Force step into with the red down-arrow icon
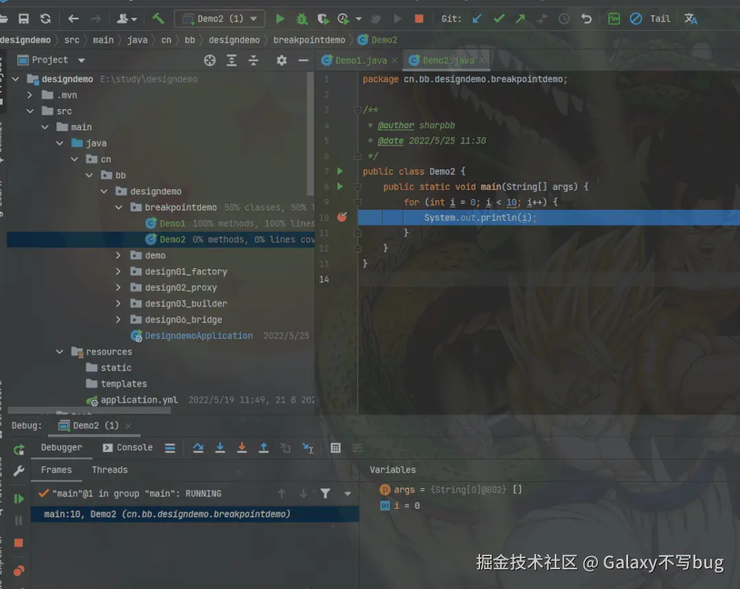Viewport: 740px width, 589px height. click(241, 448)
